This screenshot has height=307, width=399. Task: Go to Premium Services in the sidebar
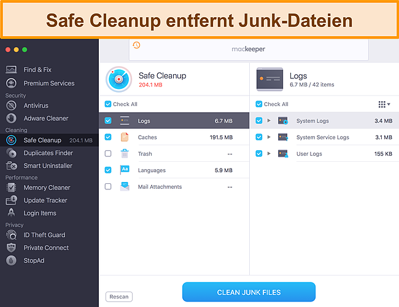(49, 83)
